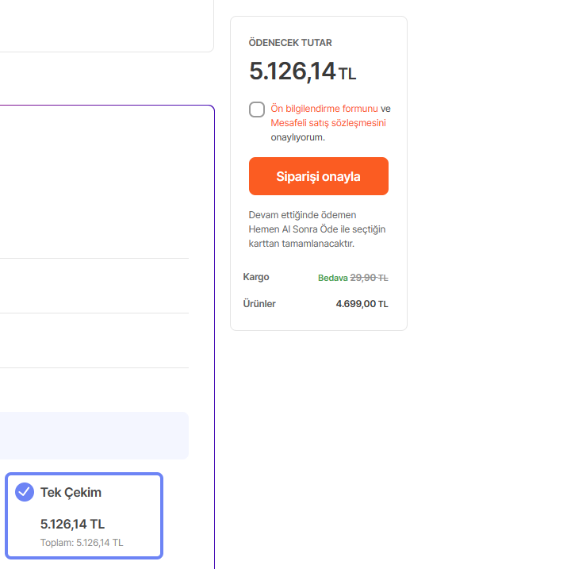567x569 pixels.
Task: Click the Tek Çekim title text
Action: [71, 493]
